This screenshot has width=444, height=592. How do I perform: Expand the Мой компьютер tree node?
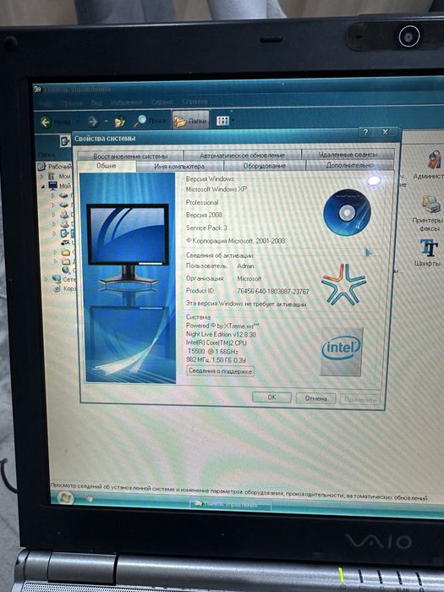pos(42,186)
